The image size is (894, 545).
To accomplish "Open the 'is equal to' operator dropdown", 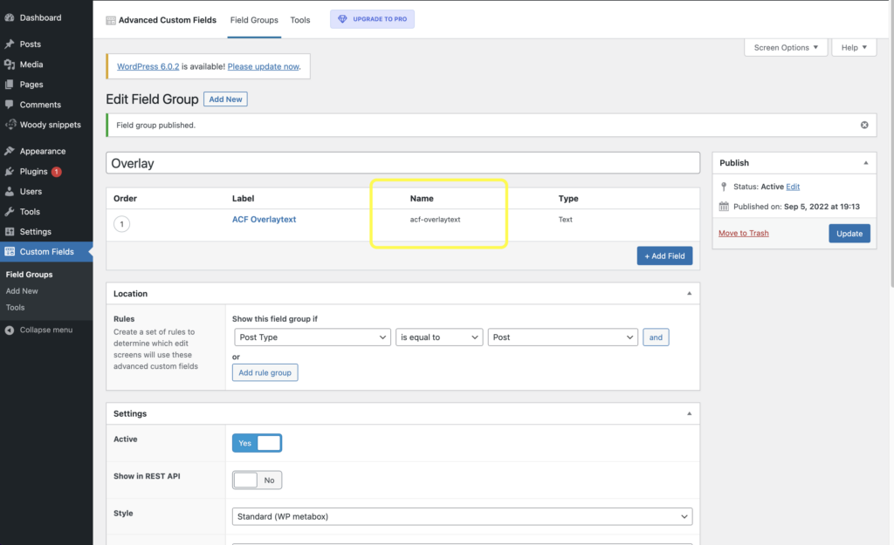I will (439, 337).
